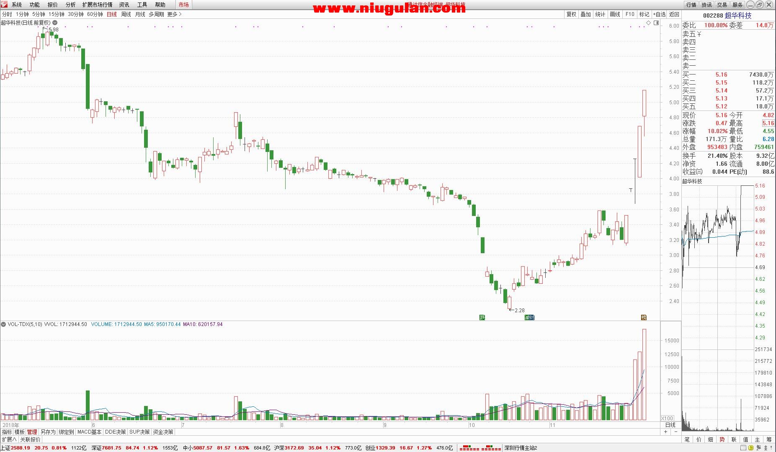Image resolution: width=776 pixels, height=452 pixels.
Task: Add stock via +自选 button
Action: 659,14
